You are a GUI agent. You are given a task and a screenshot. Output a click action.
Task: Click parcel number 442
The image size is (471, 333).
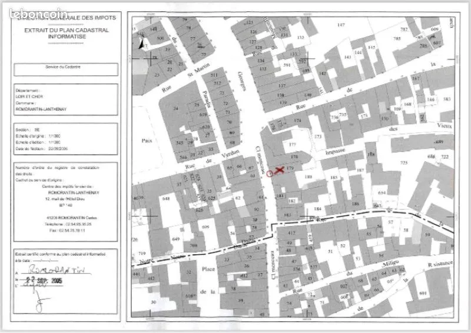151,278
